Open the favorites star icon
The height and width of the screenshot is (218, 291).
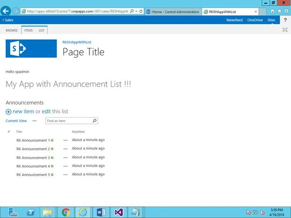point(279,11)
